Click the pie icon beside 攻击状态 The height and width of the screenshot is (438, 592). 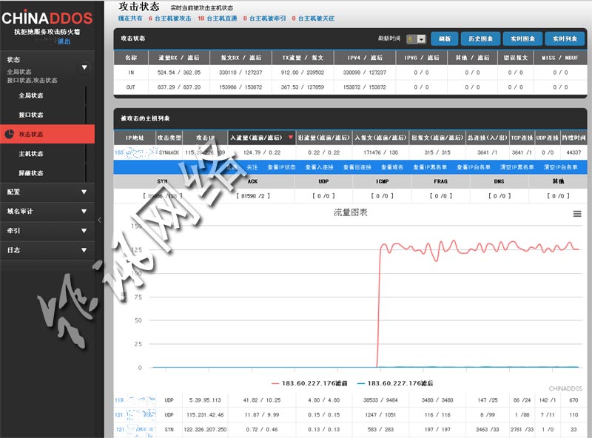[10, 134]
